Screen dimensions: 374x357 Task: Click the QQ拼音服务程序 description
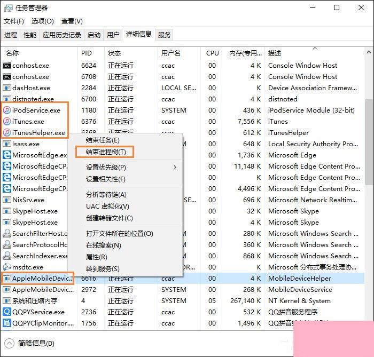(293, 312)
